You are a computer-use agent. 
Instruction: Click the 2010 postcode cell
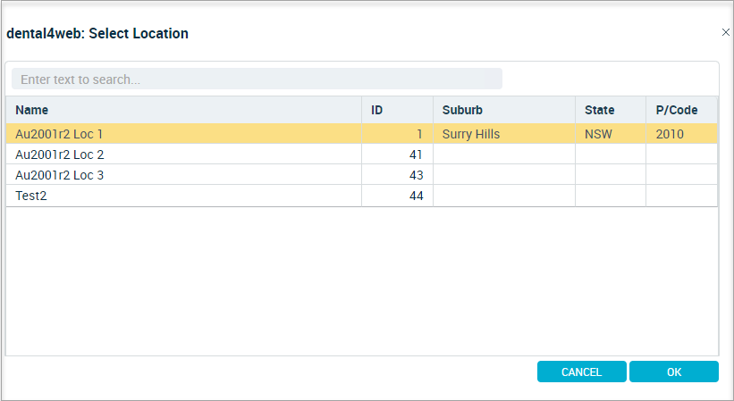coord(681,134)
